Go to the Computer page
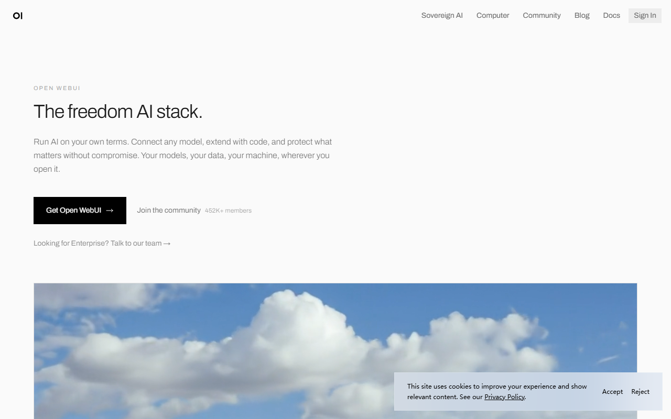 tap(493, 16)
